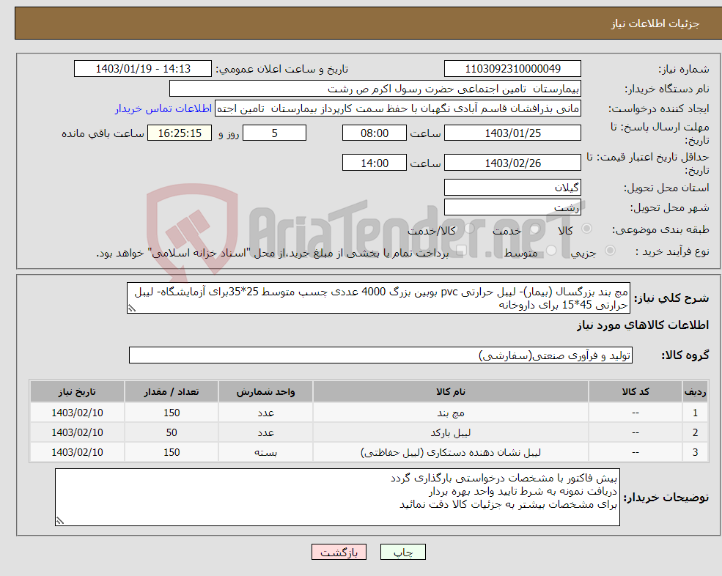
Task: Click the resize handle of buyer notes textarea
Action: click(x=60, y=521)
